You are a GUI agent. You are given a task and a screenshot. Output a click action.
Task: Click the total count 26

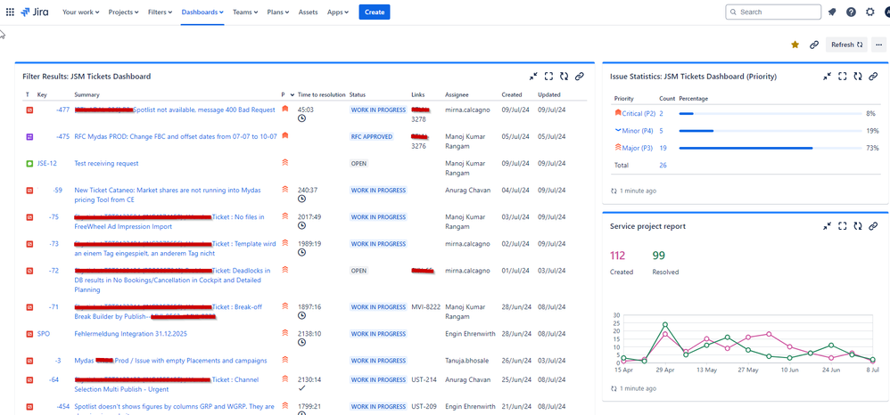point(663,166)
